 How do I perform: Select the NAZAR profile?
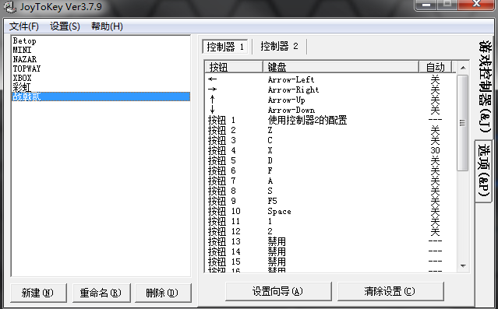pyautogui.click(x=101, y=59)
